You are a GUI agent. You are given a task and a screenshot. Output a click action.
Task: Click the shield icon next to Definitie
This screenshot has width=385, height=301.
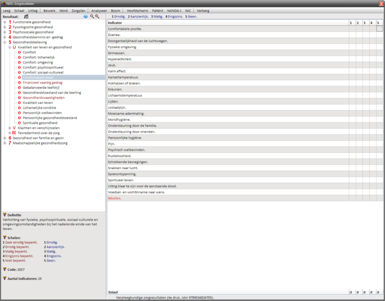coord(4,215)
